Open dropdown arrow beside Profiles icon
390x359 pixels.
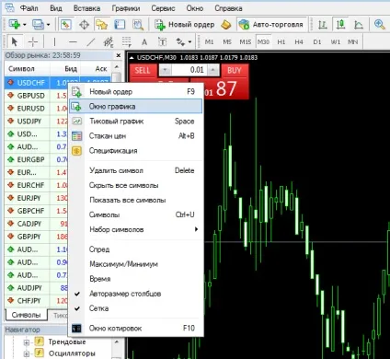click(x=48, y=25)
